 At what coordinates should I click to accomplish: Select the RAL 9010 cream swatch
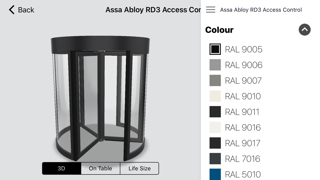coord(215,96)
